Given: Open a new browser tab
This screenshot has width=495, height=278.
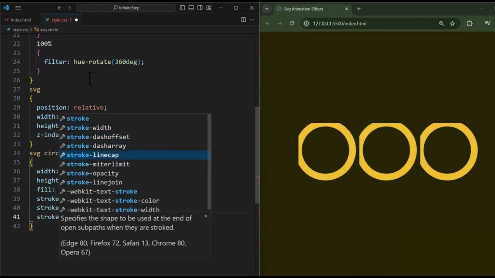Looking at the screenshot, I should pyautogui.click(x=359, y=9).
